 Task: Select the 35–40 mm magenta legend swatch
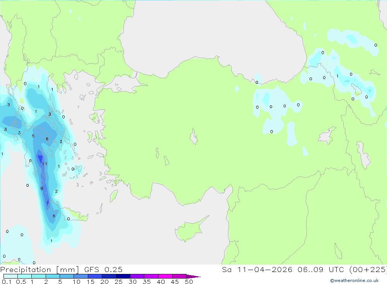pos(151,276)
